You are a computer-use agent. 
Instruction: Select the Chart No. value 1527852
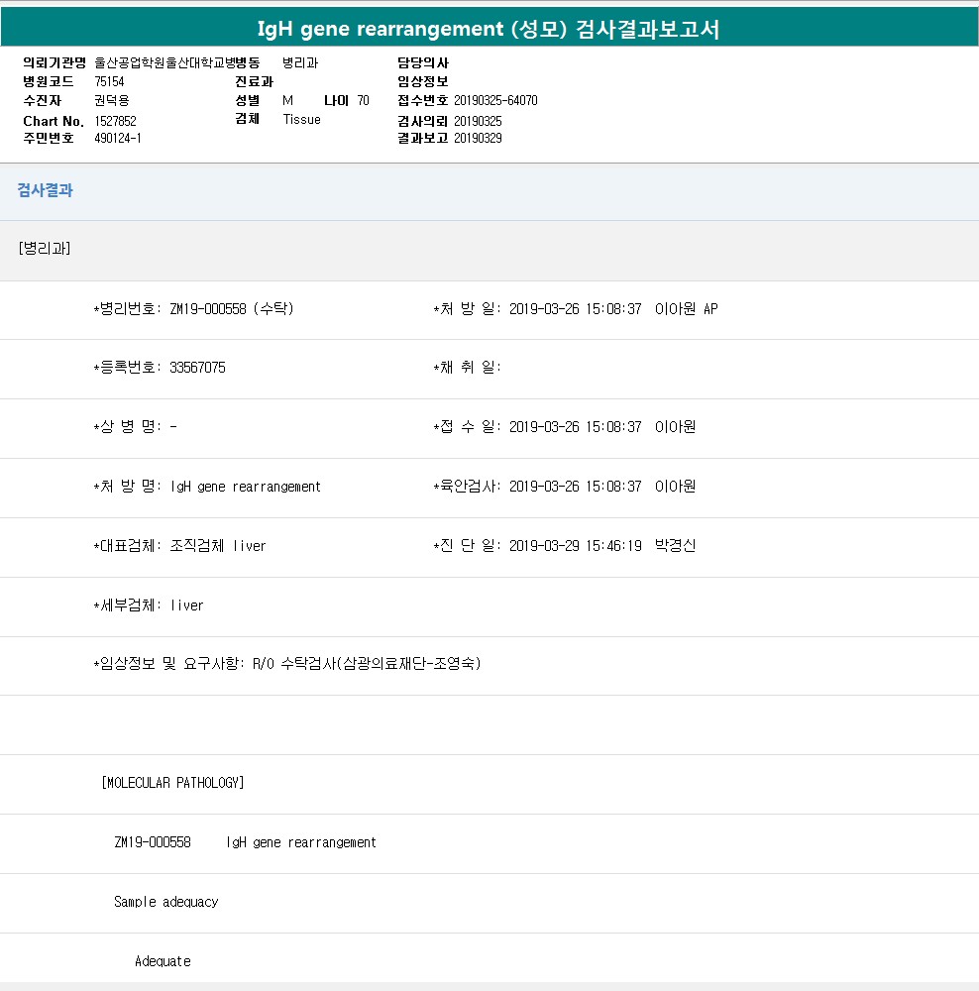[115, 121]
